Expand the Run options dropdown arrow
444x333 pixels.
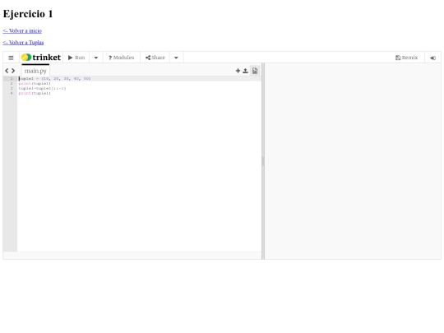(x=96, y=58)
